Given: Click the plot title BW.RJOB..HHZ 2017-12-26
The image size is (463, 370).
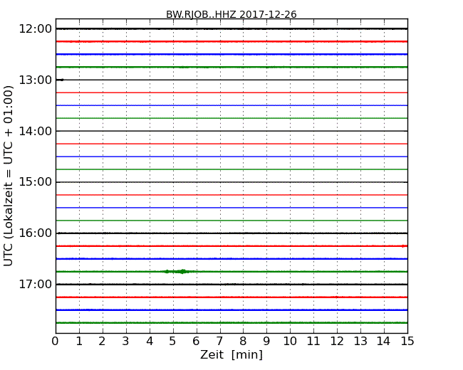Looking at the screenshot, I should coord(231,14).
